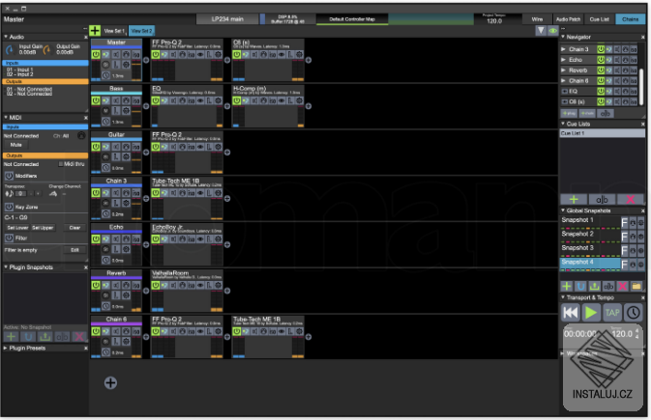Select Cue List 1 entry
This screenshot has height=420, width=651.
pyautogui.click(x=602, y=133)
